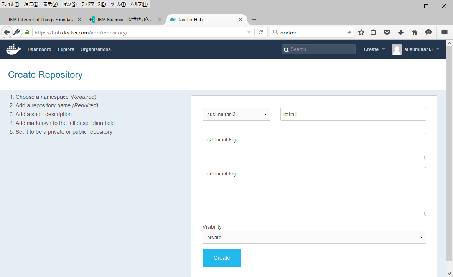Open the ブックマーク(B) menu

pos(93,4)
